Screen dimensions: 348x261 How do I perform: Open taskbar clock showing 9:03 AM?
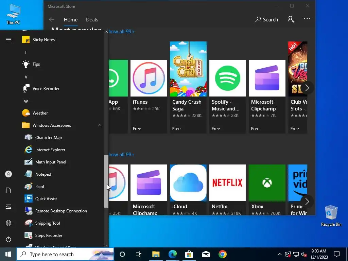(x=319, y=254)
